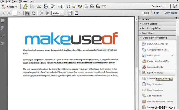The image size is (179, 110).
Task: Click the Edit text document icon
Action: point(53,6)
